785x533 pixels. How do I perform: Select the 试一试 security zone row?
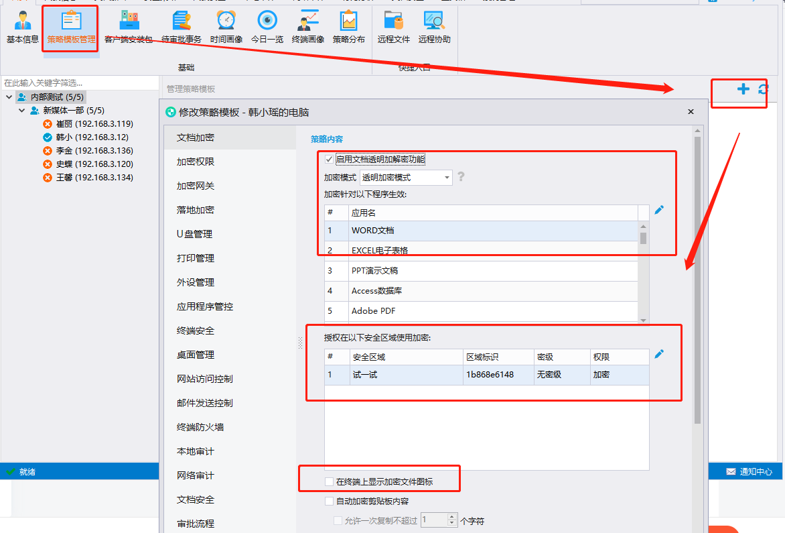point(487,375)
